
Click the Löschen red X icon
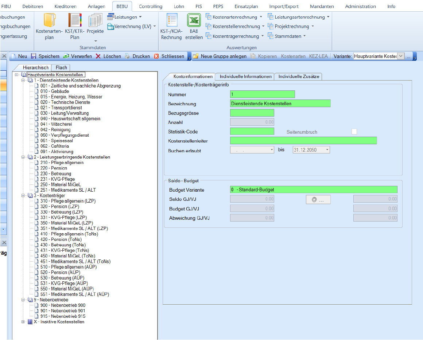(98, 56)
